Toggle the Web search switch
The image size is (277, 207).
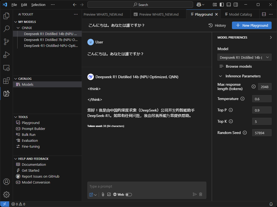129,195
